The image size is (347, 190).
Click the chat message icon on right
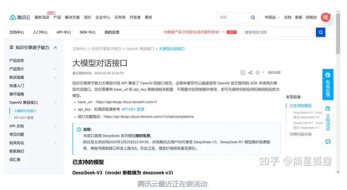(328, 142)
